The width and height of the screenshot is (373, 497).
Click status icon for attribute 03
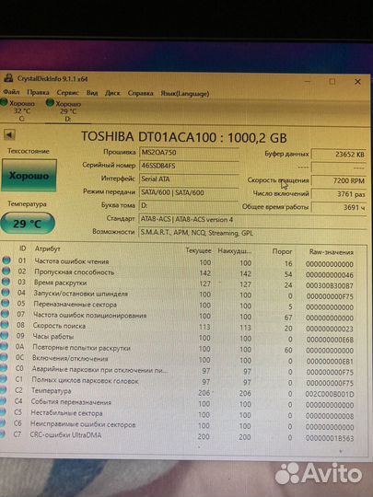pos(6,283)
